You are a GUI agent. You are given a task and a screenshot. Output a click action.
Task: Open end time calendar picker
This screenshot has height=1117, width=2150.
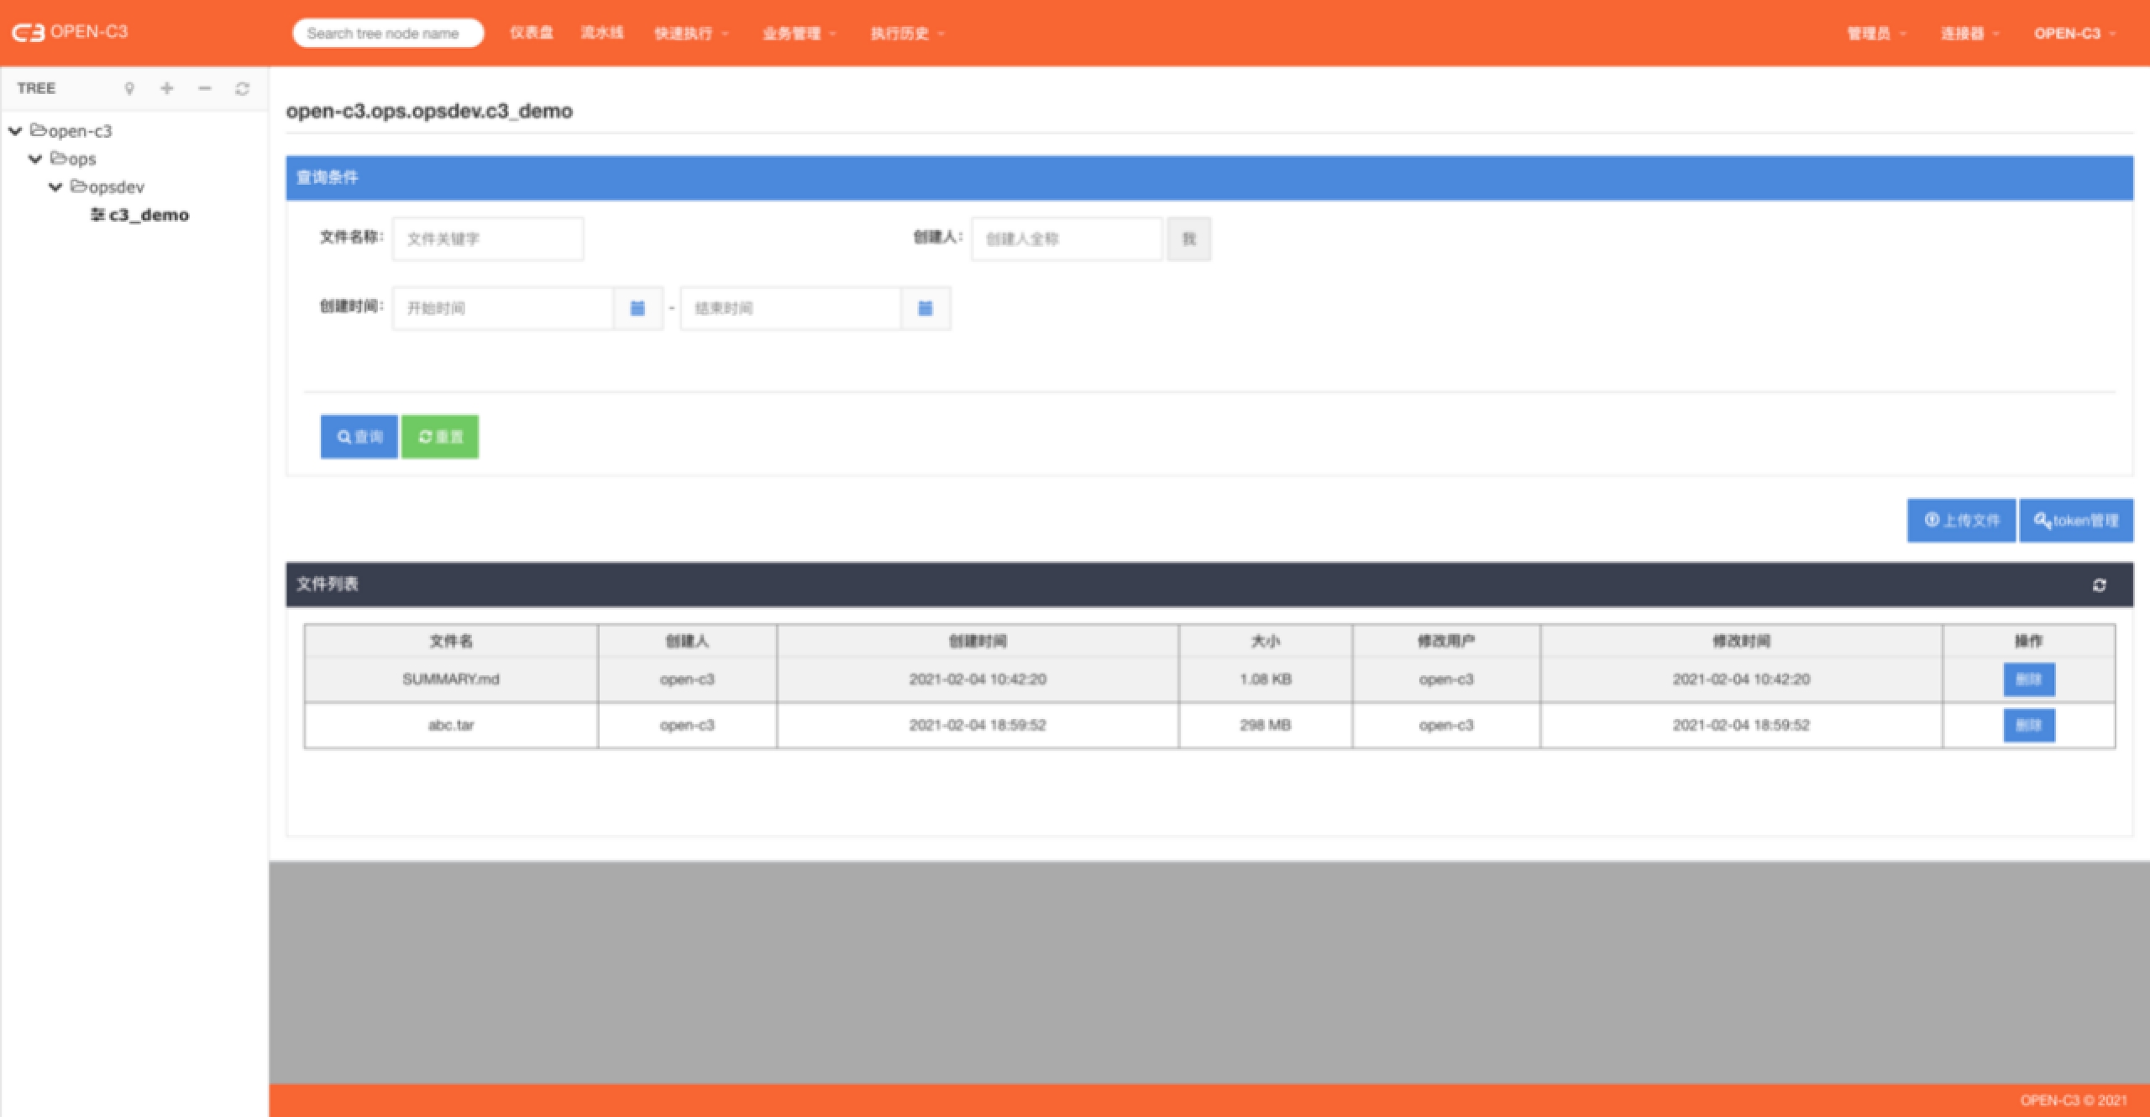point(925,308)
